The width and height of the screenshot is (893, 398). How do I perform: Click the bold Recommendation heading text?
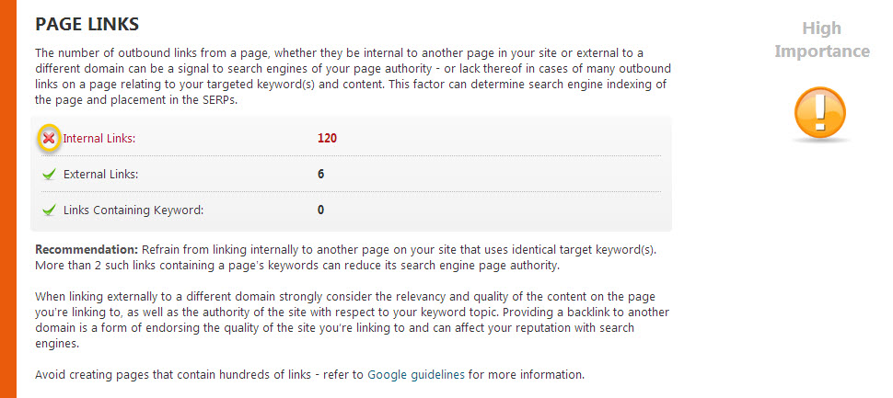coord(86,250)
